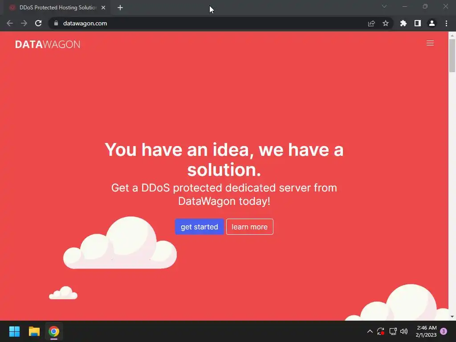456x342 pixels.
Task: Click the page vertical scrollbar thumb
Action: (452, 55)
